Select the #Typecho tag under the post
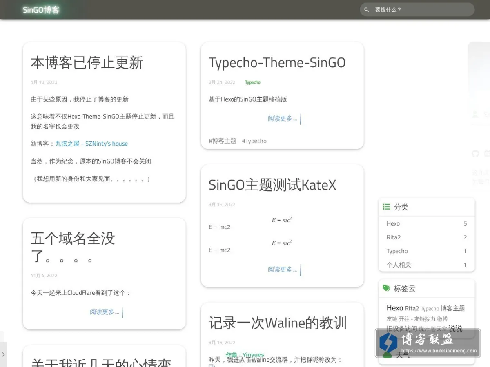The height and width of the screenshot is (367, 490). (254, 141)
